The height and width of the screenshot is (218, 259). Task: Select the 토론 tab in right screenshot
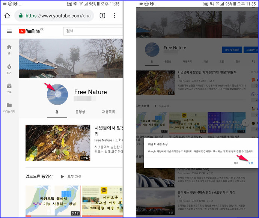(x=222, y=62)
